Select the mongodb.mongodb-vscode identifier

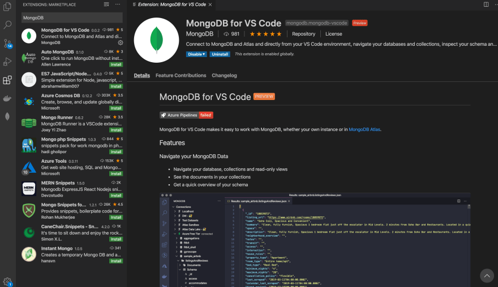tap(317, 23)
